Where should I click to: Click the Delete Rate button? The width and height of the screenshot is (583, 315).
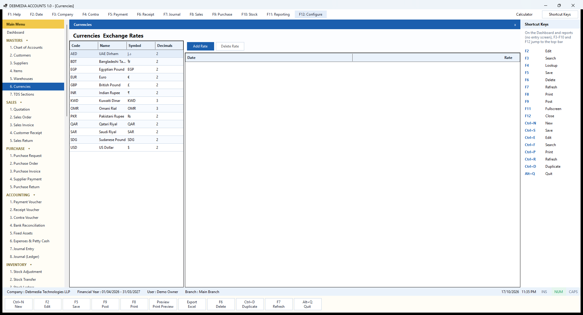click(230, 46)
